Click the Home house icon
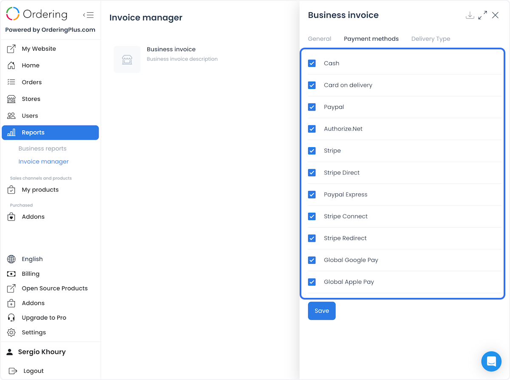 11,66
